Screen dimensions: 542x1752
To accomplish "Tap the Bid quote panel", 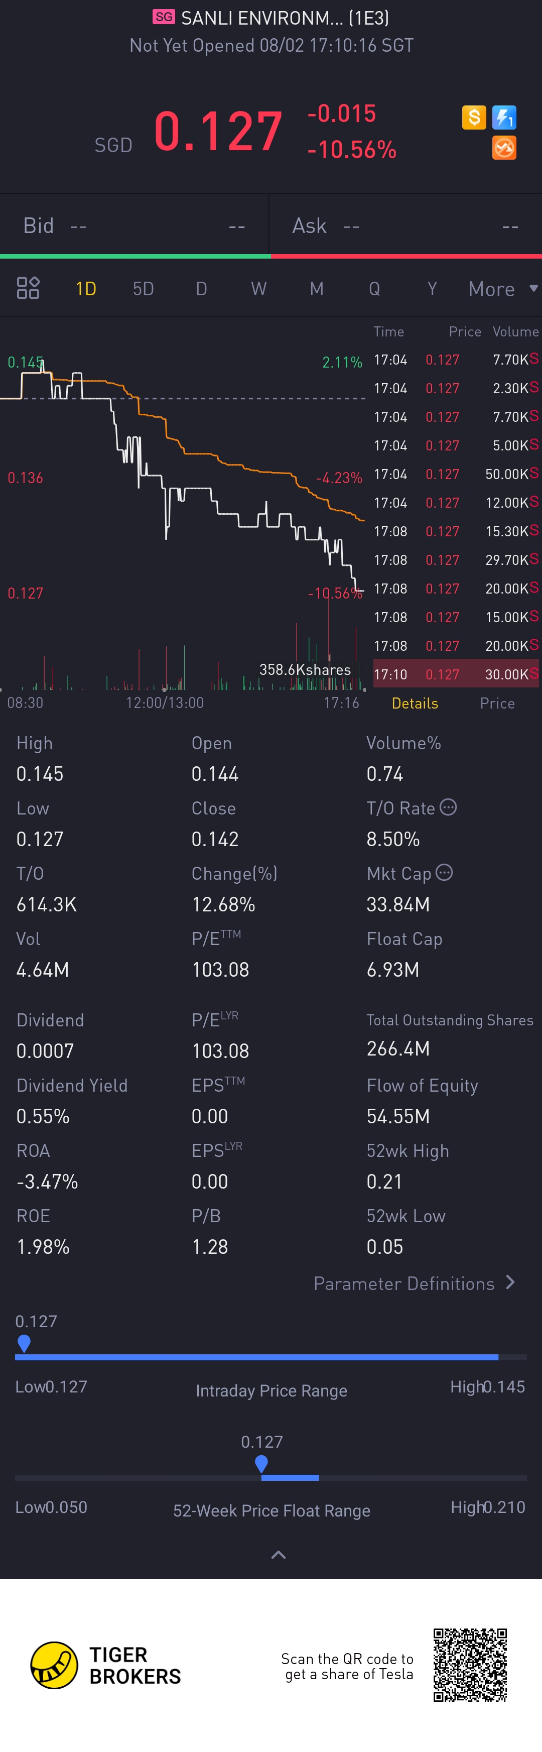I will click(134, 226).
